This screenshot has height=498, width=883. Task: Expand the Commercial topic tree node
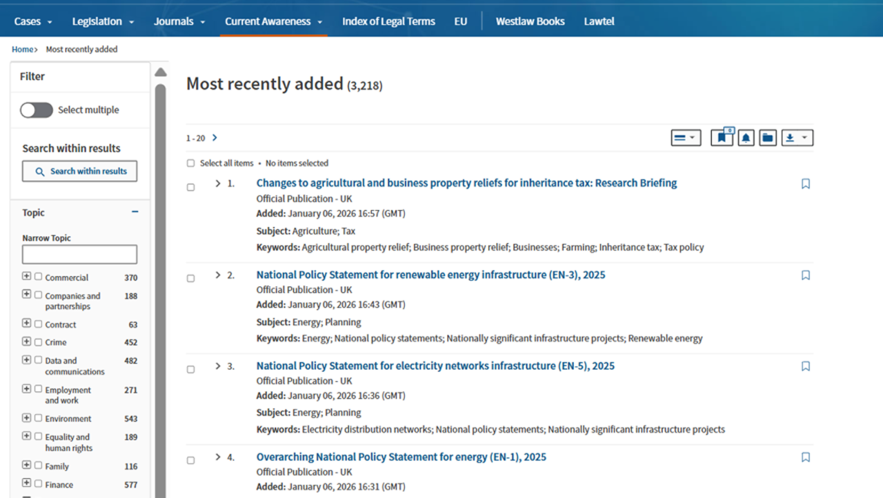[27, 277]
